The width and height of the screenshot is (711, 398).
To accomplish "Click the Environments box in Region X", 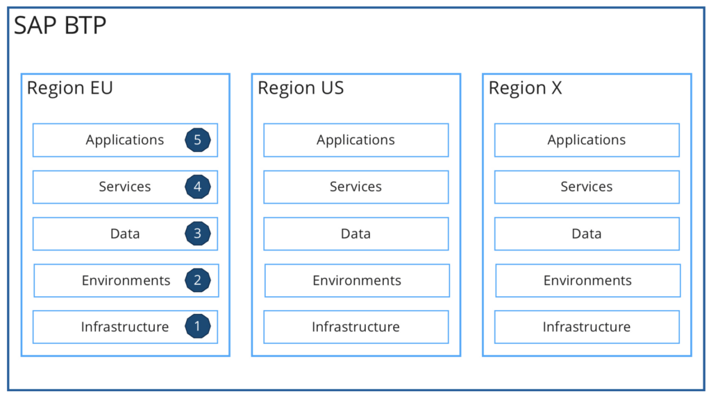I will [x=587, y=280].
